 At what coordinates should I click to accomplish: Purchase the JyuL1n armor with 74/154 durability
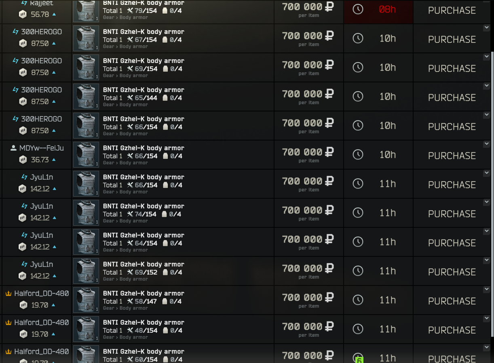[452, 214]
